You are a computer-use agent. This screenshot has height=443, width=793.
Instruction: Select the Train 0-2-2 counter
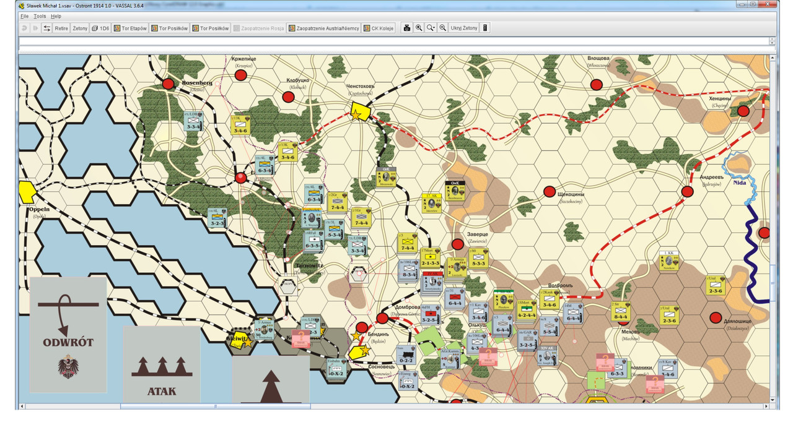pyautogui.click(x=406, y=355)
